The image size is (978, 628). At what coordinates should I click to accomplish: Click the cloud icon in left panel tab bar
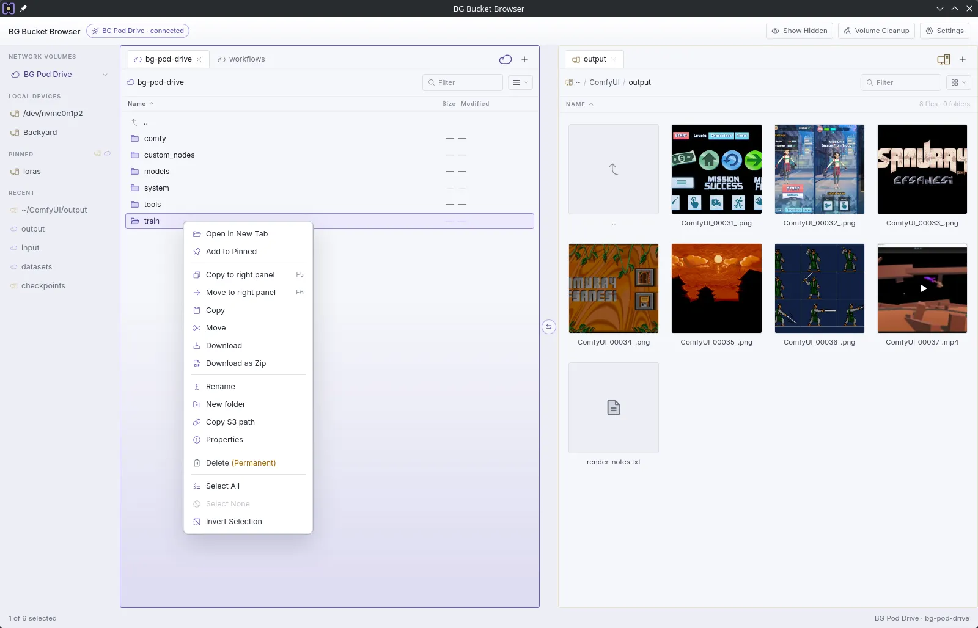(506, 59)
